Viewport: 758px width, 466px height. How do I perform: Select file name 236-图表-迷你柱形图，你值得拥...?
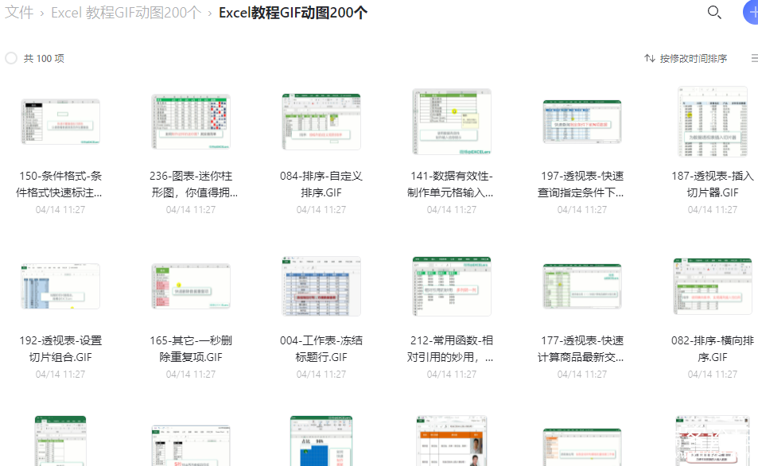click(194, 184)
